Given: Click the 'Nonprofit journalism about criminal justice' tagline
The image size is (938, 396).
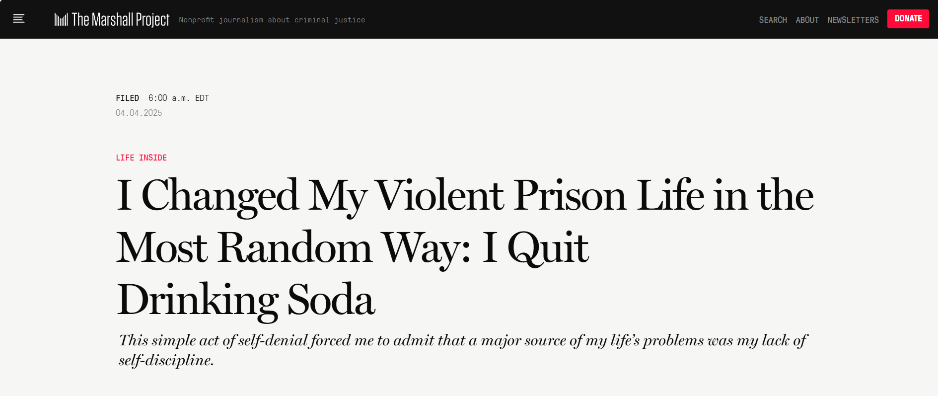Looking at the screenshot, I should coord(272,20).
